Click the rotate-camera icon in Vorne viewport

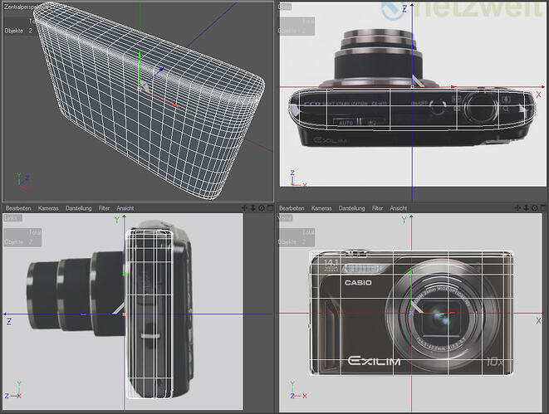tap(535, 208)
